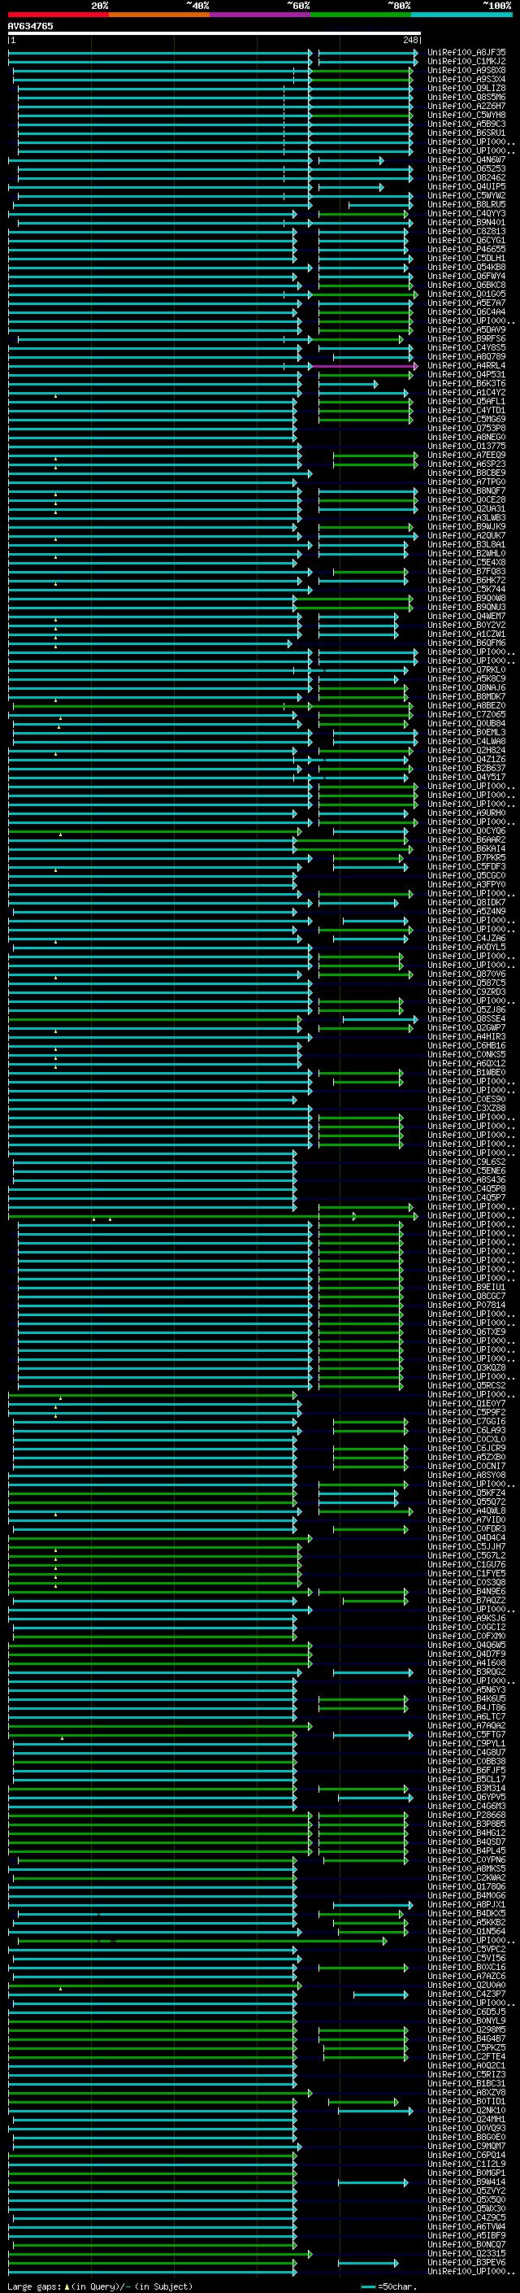Click hit UniRef100_Q8IDK7

[466, 903]
